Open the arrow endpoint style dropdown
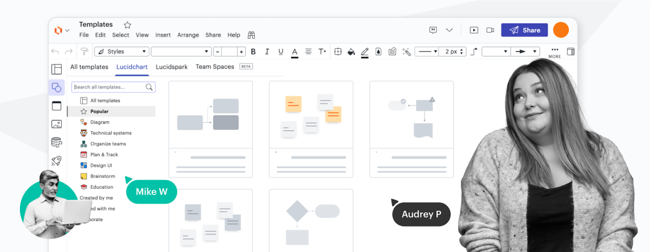 pyautogui.click(x=526, y=51)
